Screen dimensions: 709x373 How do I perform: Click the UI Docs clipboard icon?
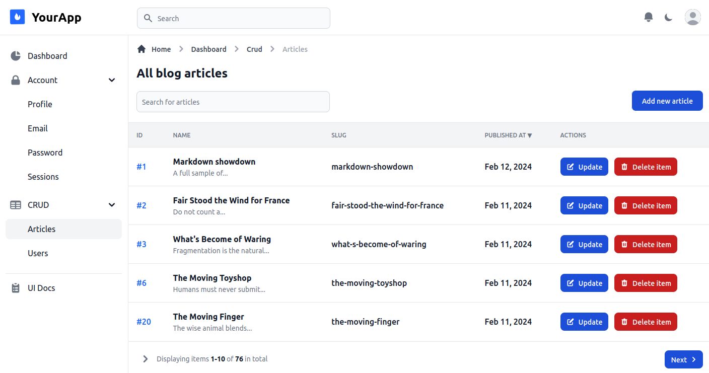click(16, 288)
